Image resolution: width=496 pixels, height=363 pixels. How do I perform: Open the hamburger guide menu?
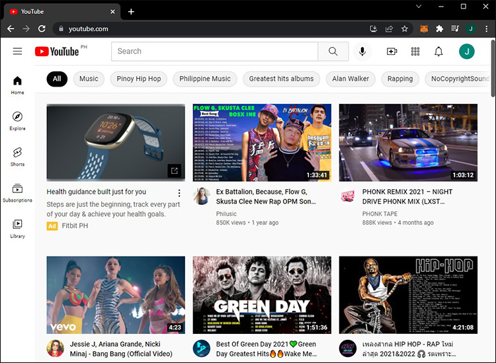coord(17,52)
